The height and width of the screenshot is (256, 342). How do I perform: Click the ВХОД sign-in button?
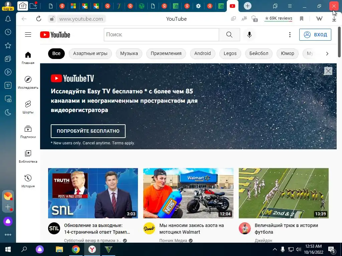point(315,35)
